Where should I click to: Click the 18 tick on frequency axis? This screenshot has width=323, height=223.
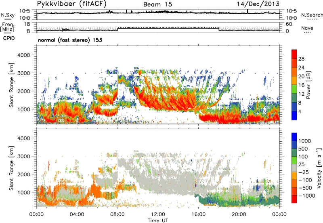tap(27, 24)
